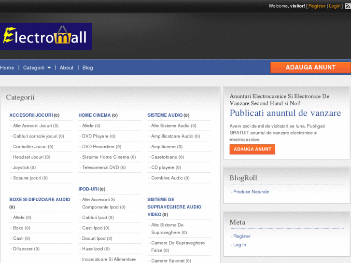Open the About menu item
Screen dimensions: 351x263
[x=67, y=68]
